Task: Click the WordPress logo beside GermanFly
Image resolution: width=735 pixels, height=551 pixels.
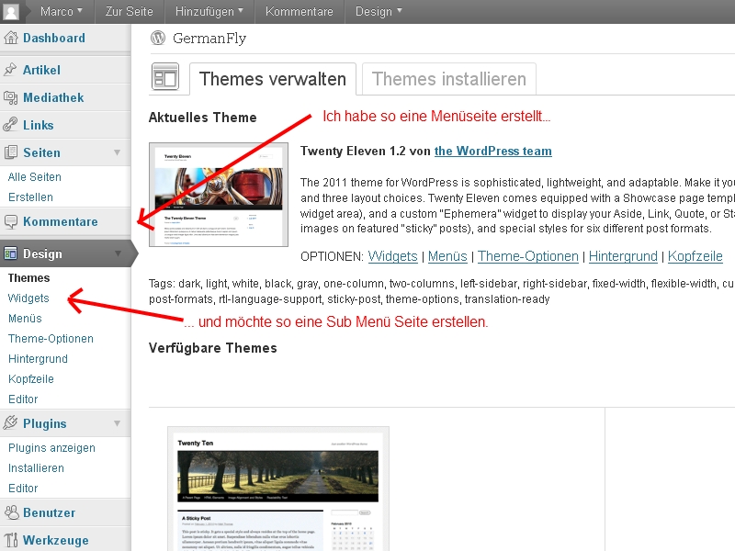Action: click(158, 39)
